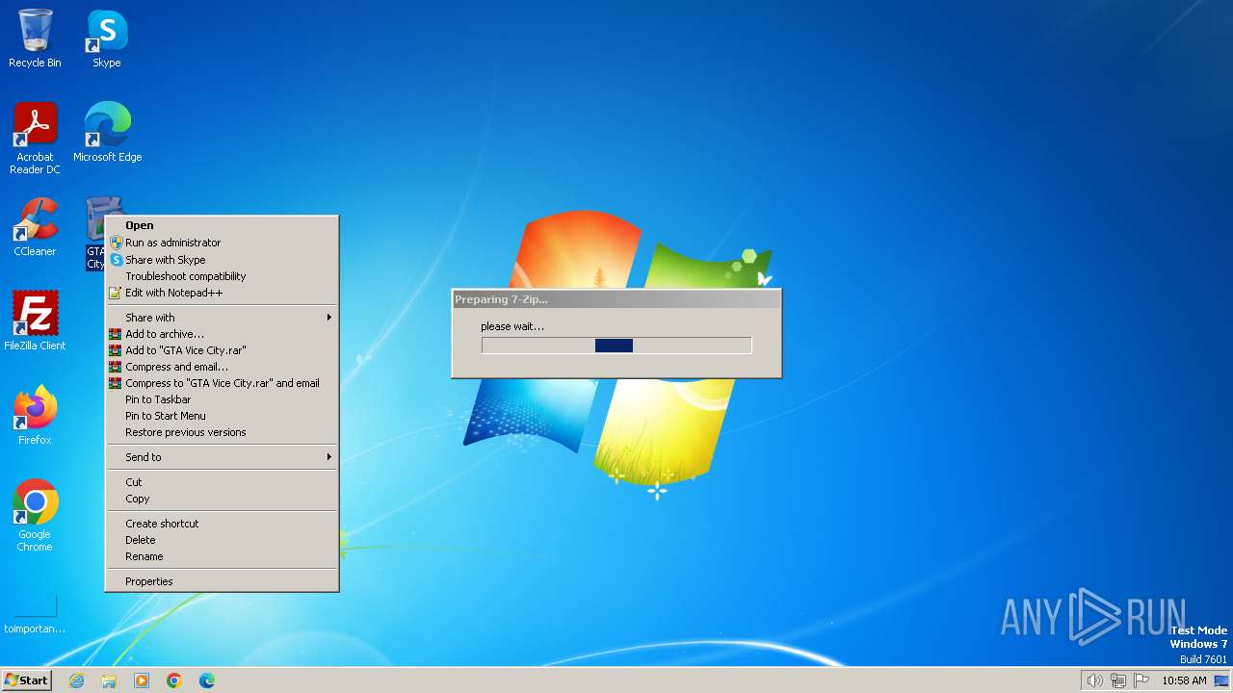Click the volume speaker tray icon
The height and width of the screenshot is (693, 1233).
tap(1094, 680)
